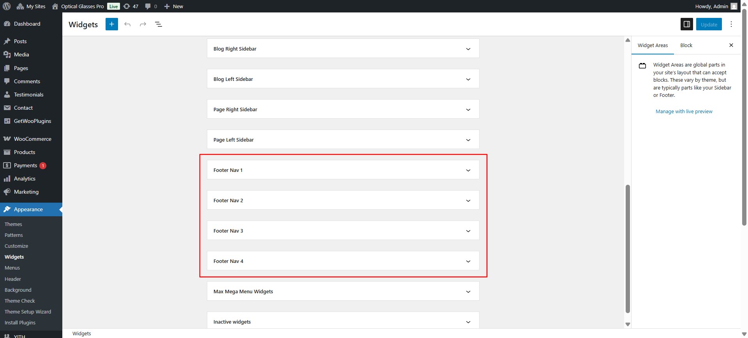This screenshot has height=338, width=748.
Task: Expand Page Left Sidebar widget area
Action: tap(343, 140)
